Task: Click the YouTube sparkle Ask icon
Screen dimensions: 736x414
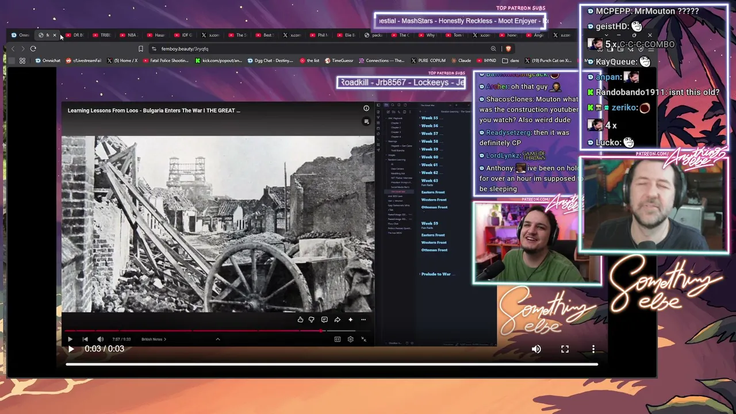Action: 350,320
